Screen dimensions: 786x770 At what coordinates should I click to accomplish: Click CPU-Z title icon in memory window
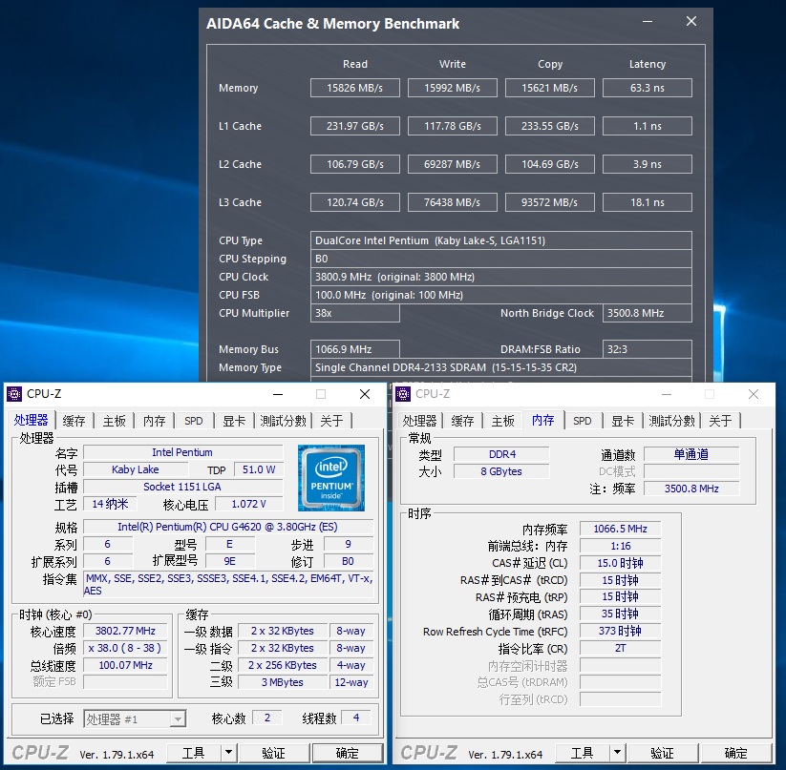tap(403, 394)
